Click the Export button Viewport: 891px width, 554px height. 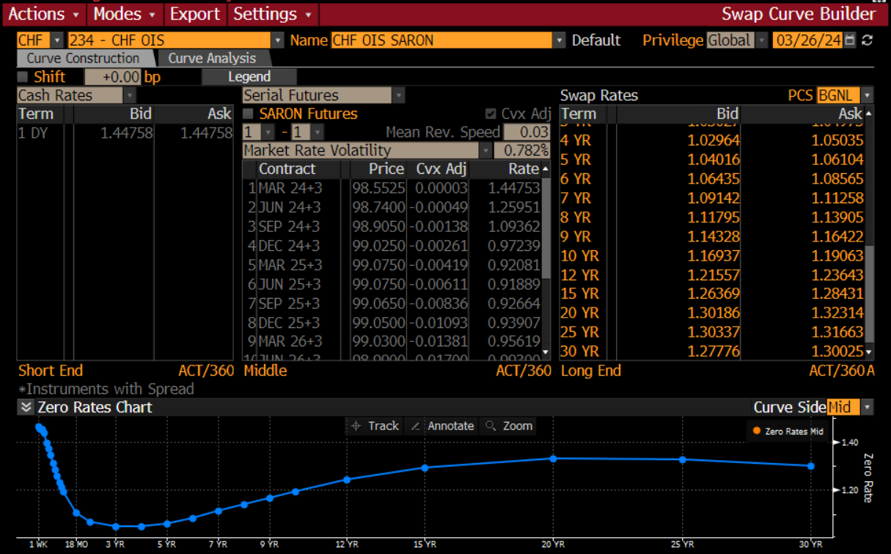194,14
